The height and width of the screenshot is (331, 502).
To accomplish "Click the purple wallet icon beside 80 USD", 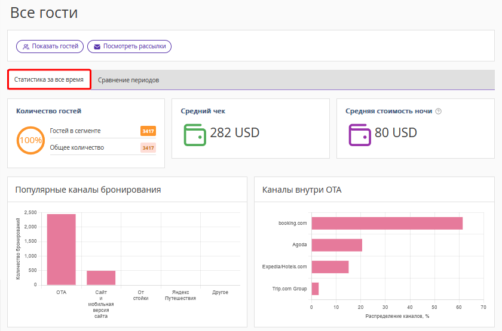I will tap(360, 134).
